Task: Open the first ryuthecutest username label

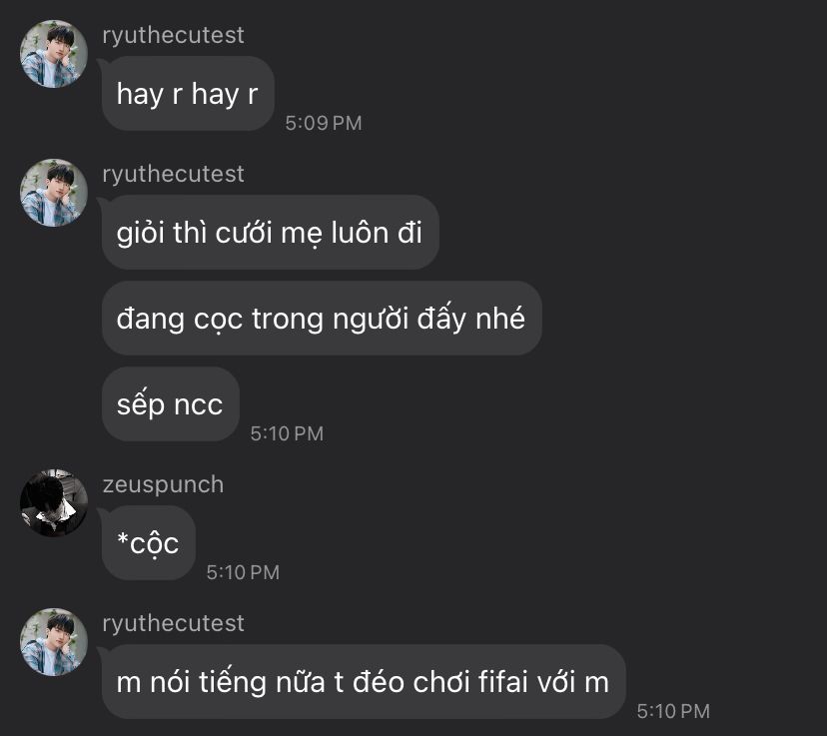Action: pos(173,35)
